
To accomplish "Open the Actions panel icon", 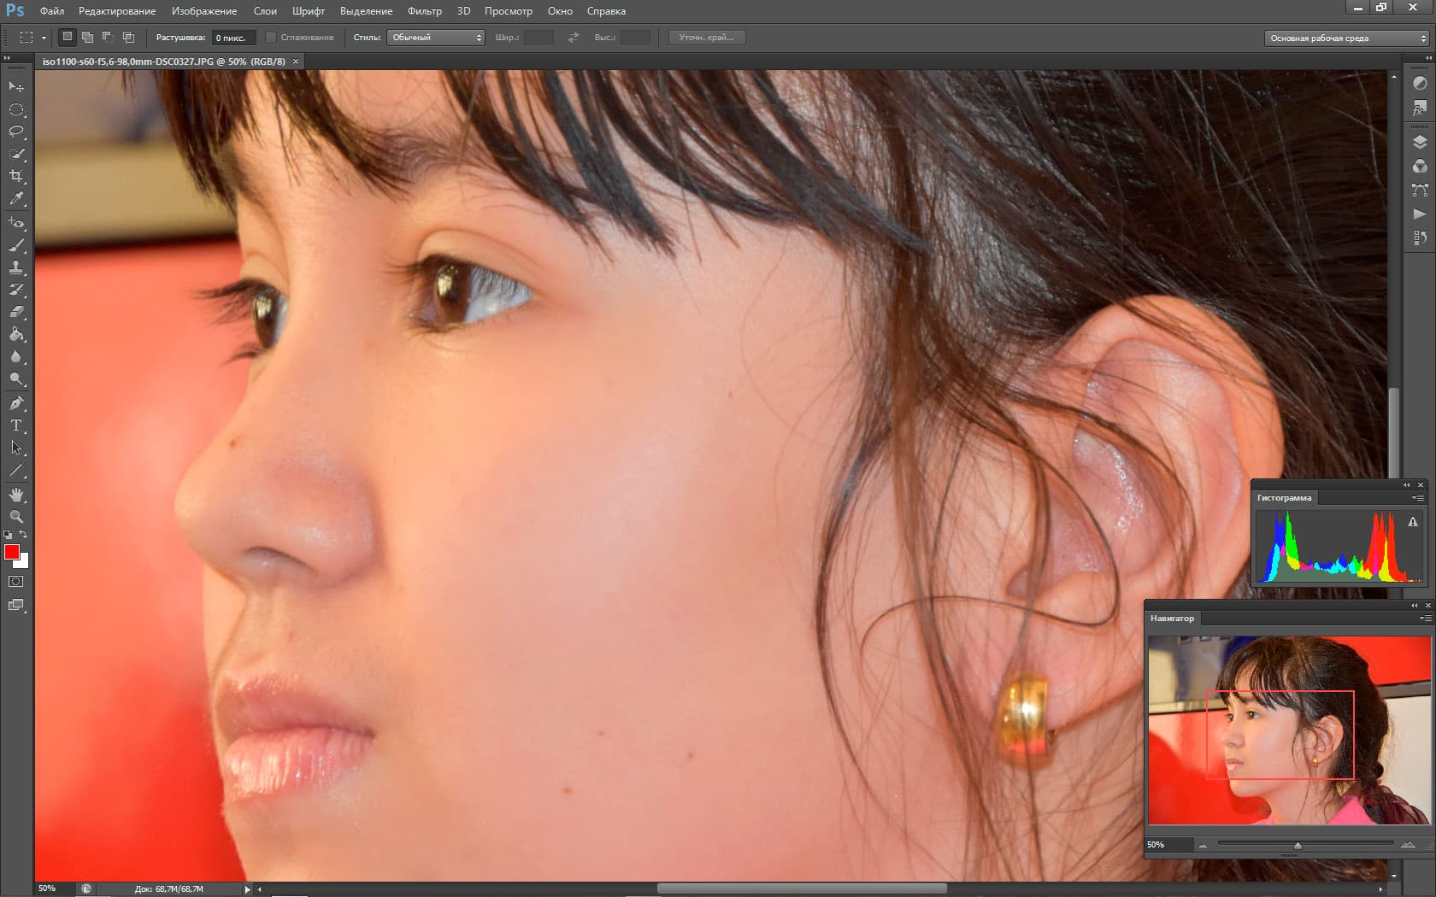I will point(1420,214).
